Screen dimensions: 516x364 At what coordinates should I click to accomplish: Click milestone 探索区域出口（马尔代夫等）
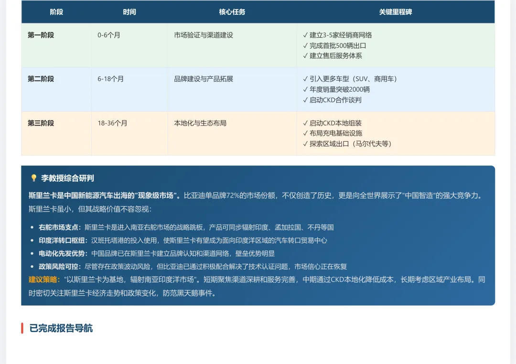coord(347,144)
